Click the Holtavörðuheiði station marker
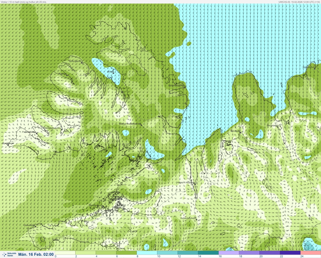321x258 pixels. coord(196,219)
